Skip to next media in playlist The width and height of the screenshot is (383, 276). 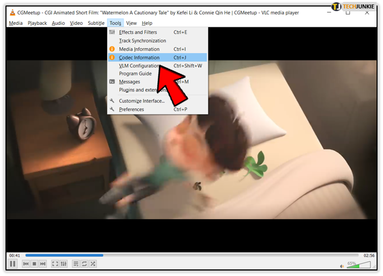point(43,264)
